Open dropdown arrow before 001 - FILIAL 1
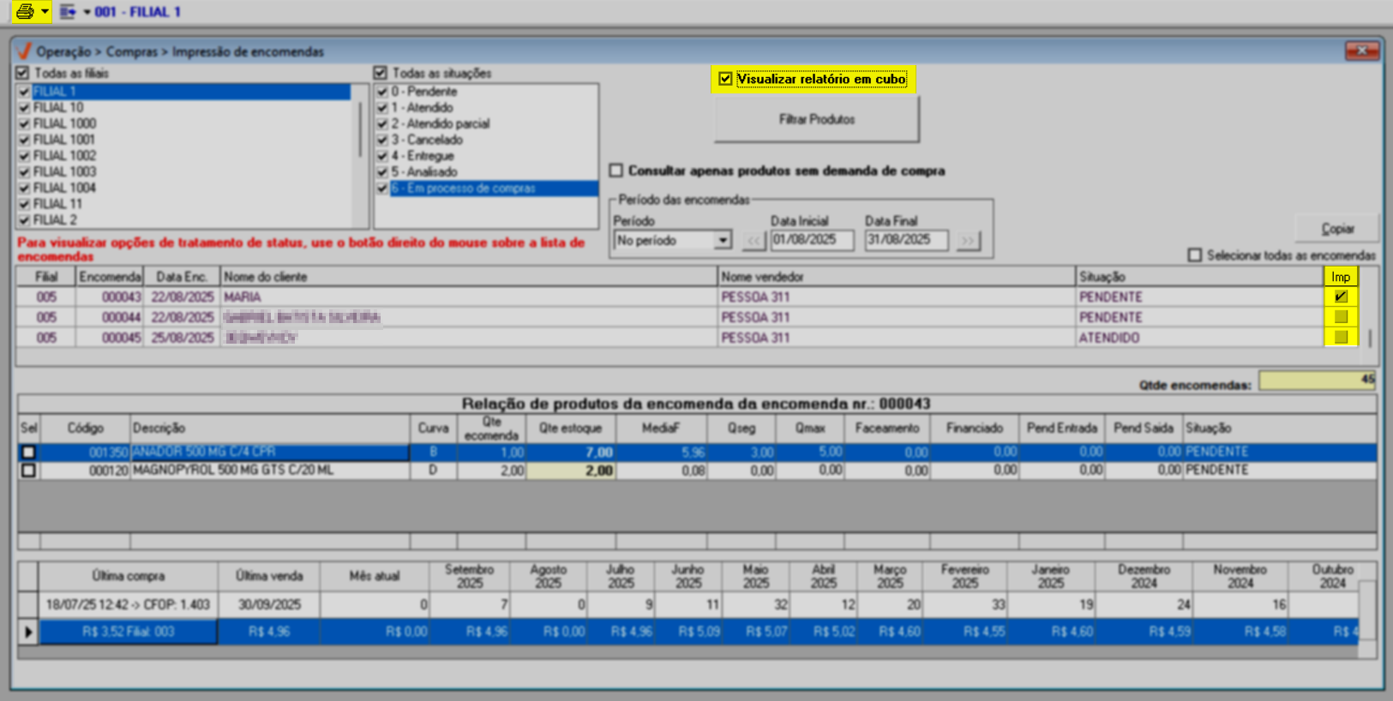Screen dimensions: 1393x701 87,12
